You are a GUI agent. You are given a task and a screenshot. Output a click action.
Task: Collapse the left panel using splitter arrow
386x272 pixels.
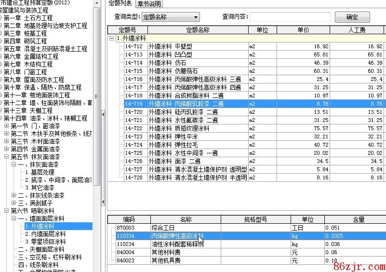coord(103,114)
